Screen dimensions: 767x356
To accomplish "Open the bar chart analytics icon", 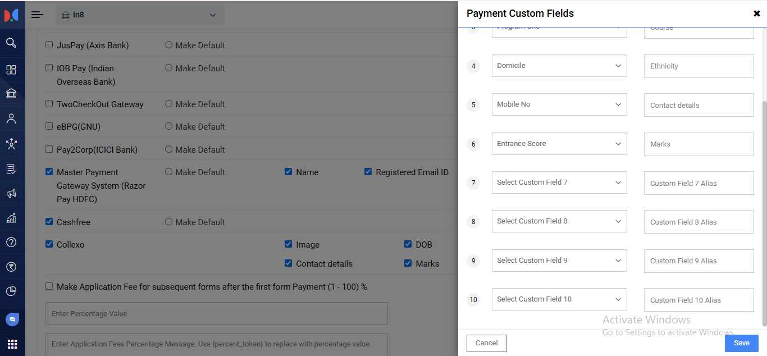I will click(x=11, y=218).
